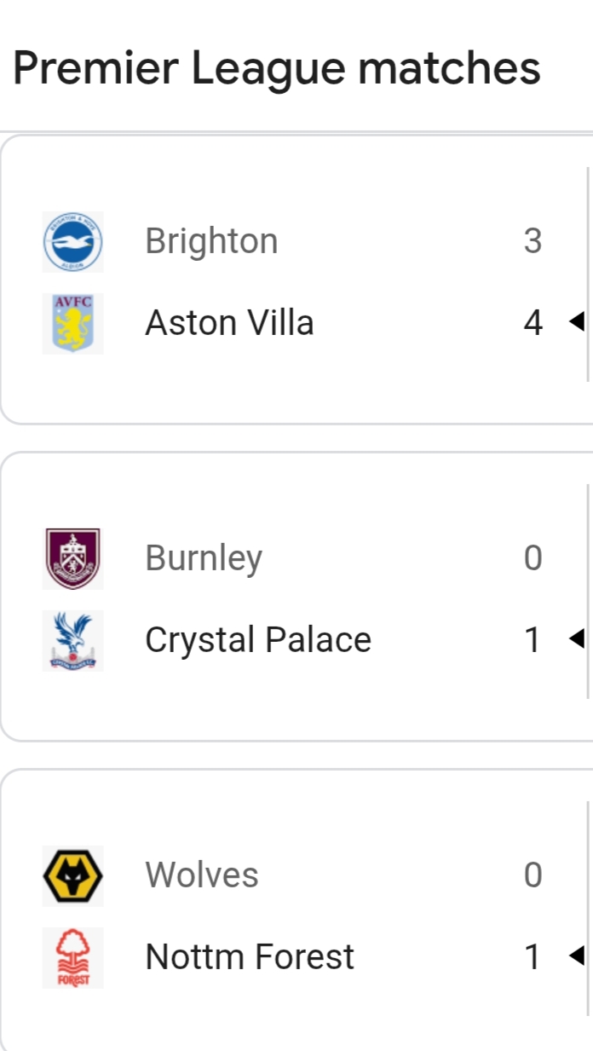Select the Crystal Palace team name
593x1051 pixels.
pos(258,640)
